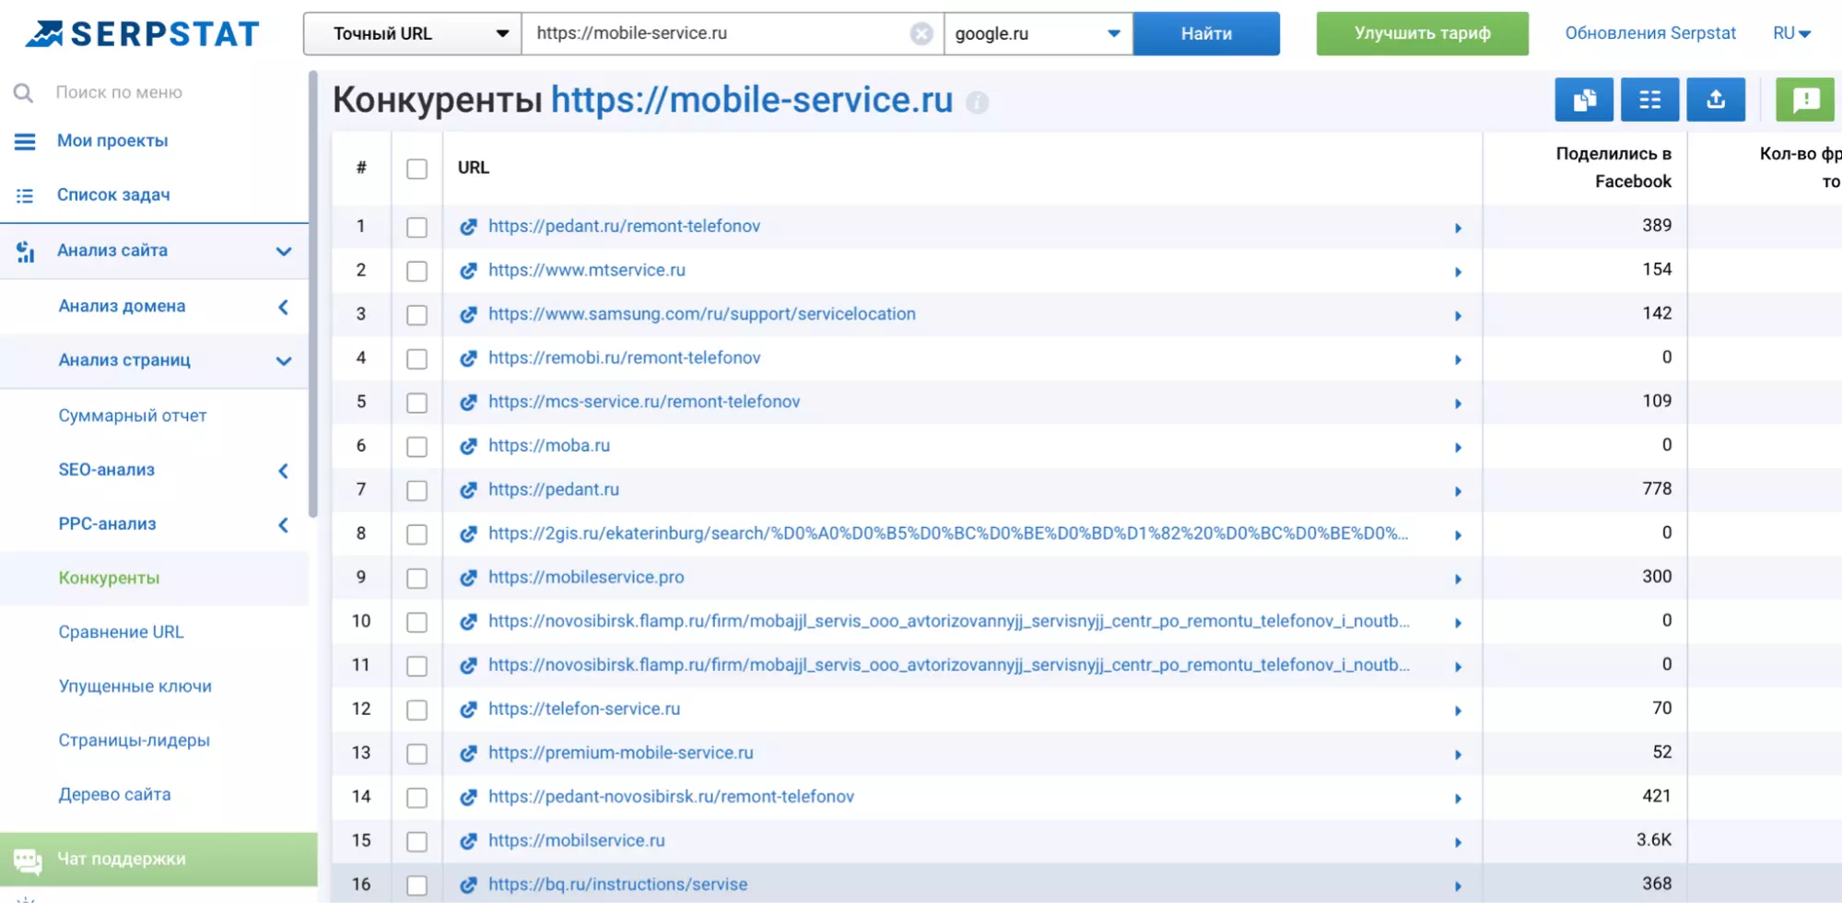
Task: Open external link icon for remobi.ru/remont-telefonov
Action: pos(468,358)
